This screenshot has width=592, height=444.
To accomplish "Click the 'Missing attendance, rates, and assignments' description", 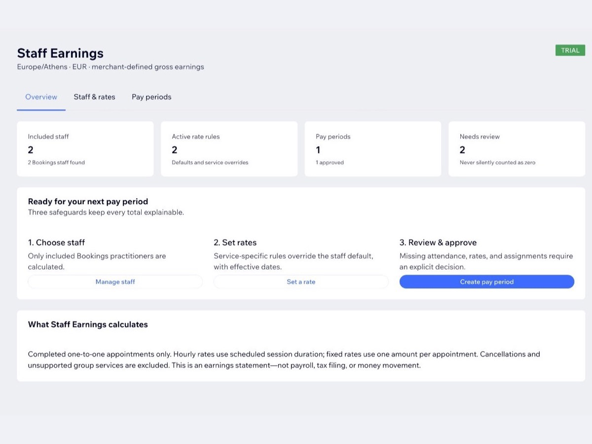I will (486, 261).
